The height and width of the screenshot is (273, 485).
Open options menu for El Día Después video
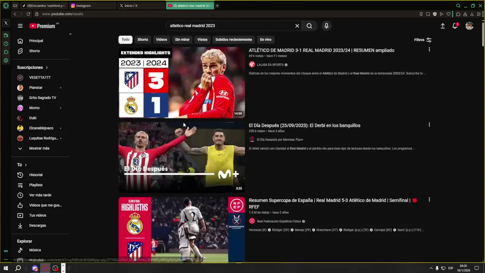click(429, 125)
